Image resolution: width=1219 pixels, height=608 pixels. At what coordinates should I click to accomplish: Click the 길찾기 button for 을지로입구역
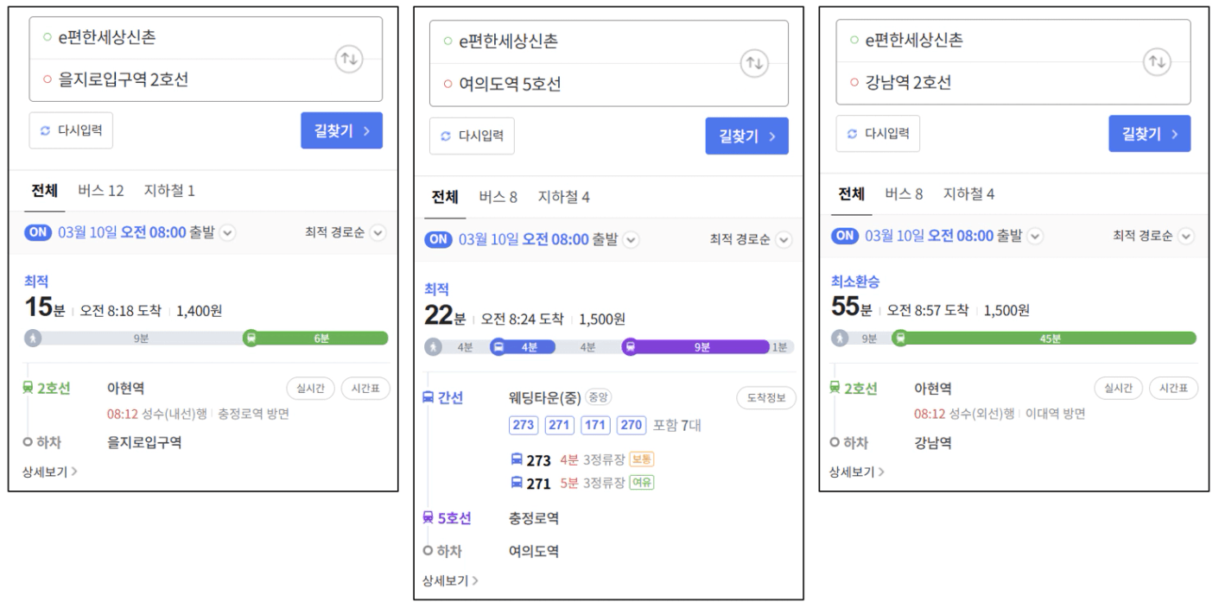[341, 130]
